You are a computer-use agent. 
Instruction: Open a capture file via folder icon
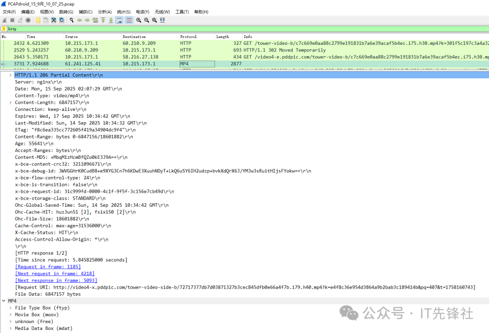[38, 20]
